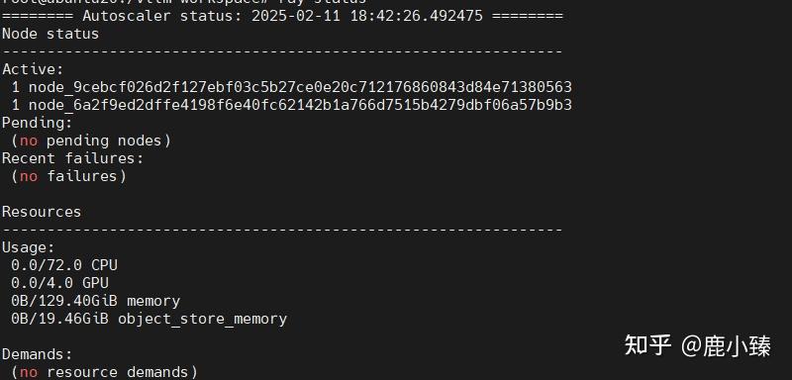The image size is (792, 380).
Task: Select the node ID starting with node_6a2f9ed
Action: point(300,105)
